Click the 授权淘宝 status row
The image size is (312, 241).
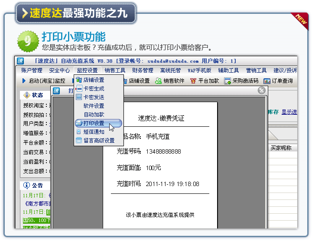click(36, 105)
